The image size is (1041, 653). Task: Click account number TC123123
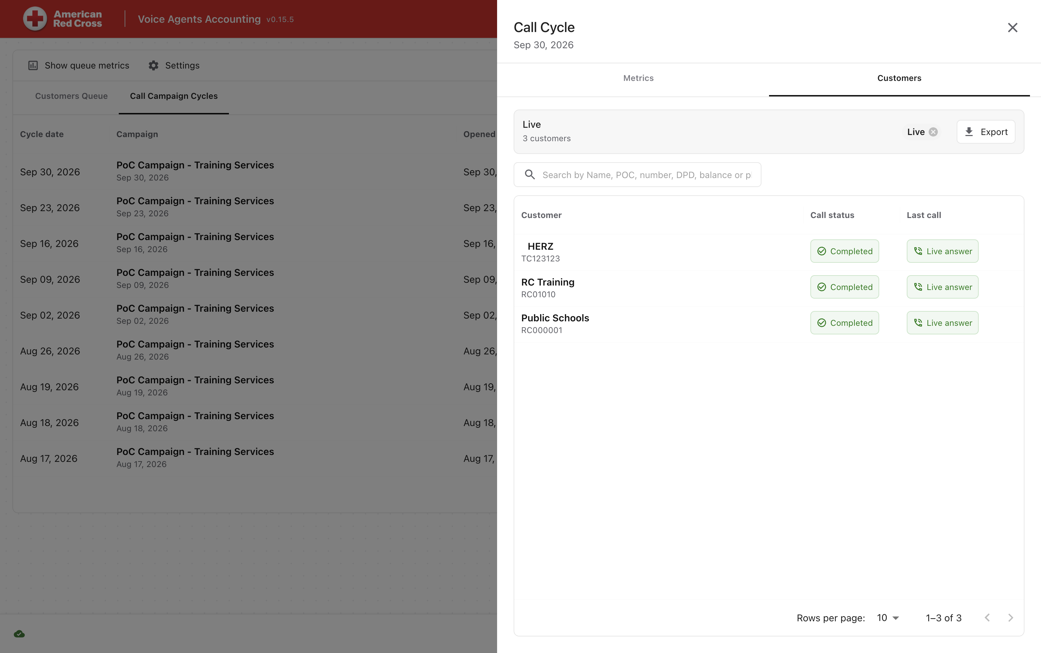540,259
